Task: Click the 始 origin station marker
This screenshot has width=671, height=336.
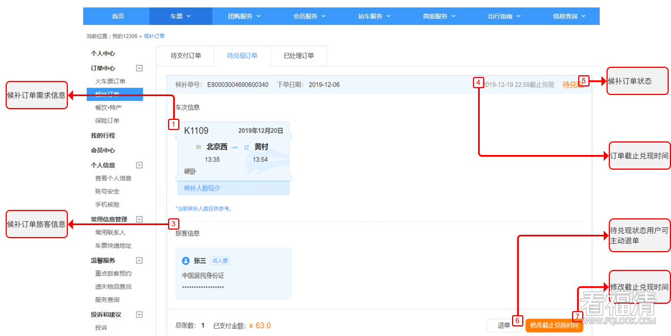Action: (199, 147)
